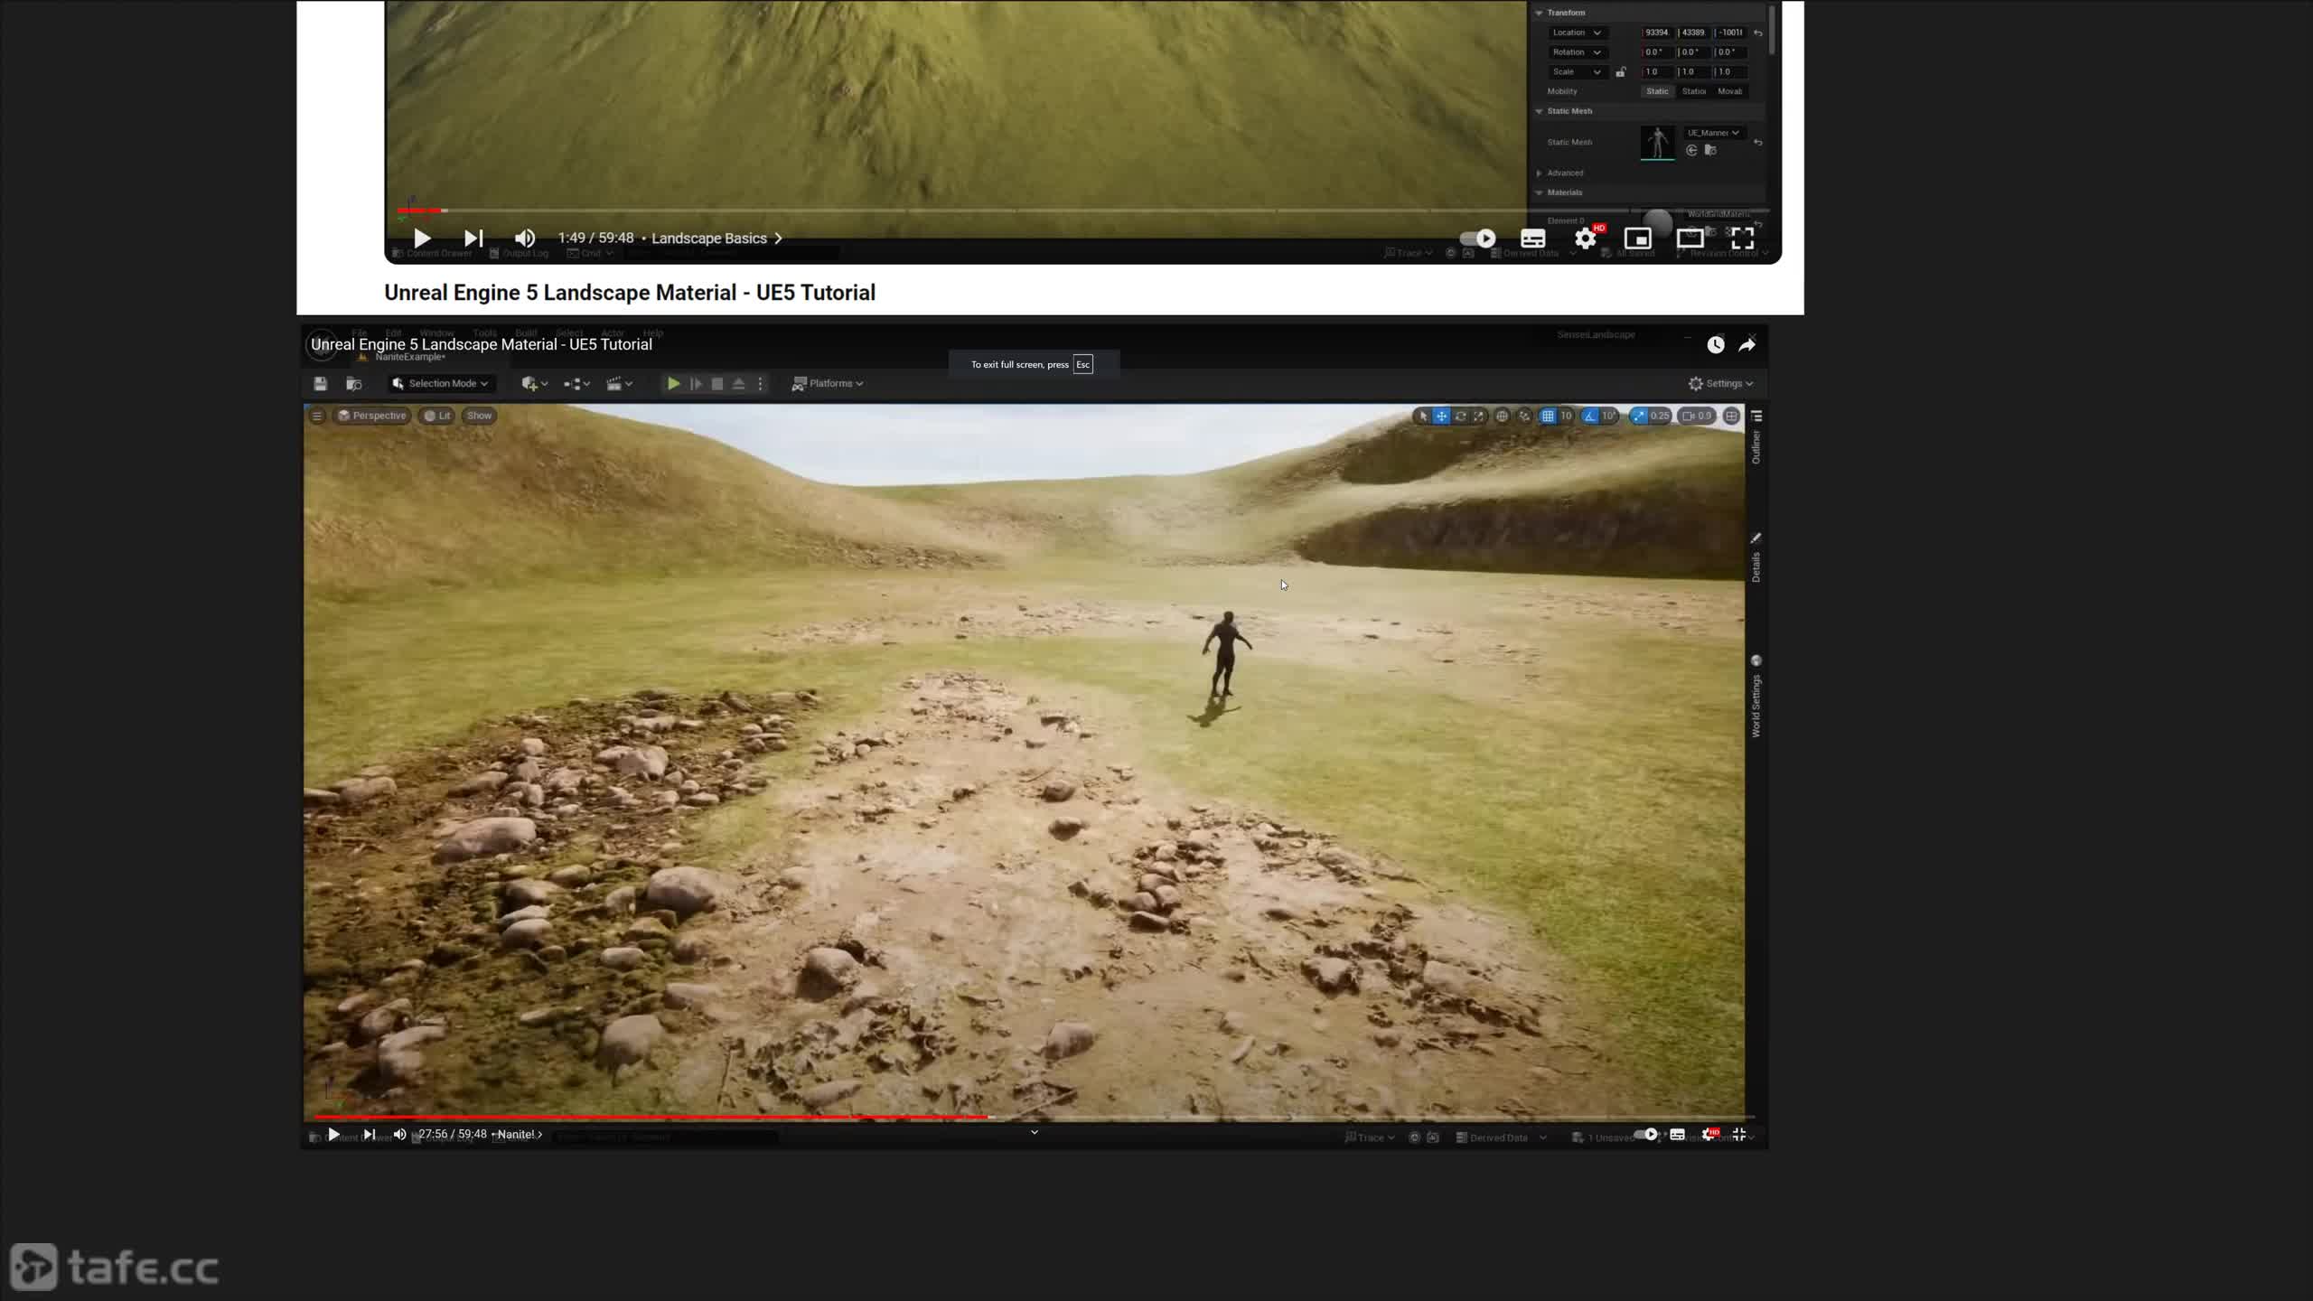Image resolution: width=2313 pixels, height=1301 pixels.
Task: Click the Share arrow icon
Action: point(1746,345)
